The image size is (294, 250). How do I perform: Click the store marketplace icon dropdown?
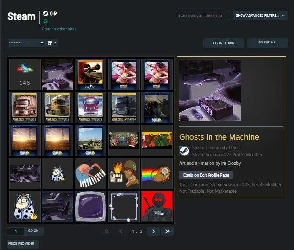[52, 43]
